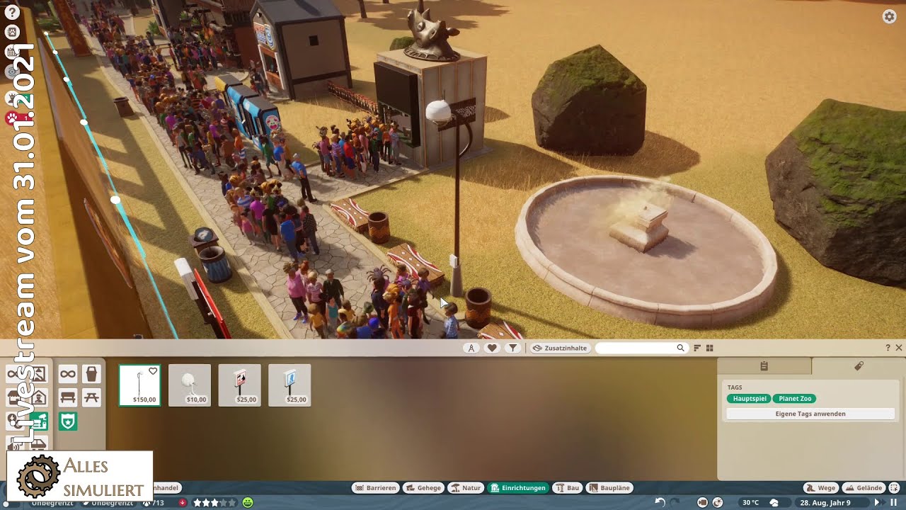Open the funnel filter options
This screenshot has width=906, height=510.
(512, 348)
